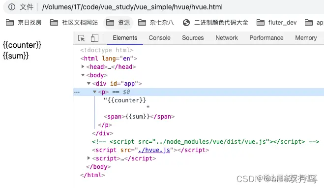The image size is (324, 188).
Task: Switch to the Elements tab
Action: click(125, 38)
